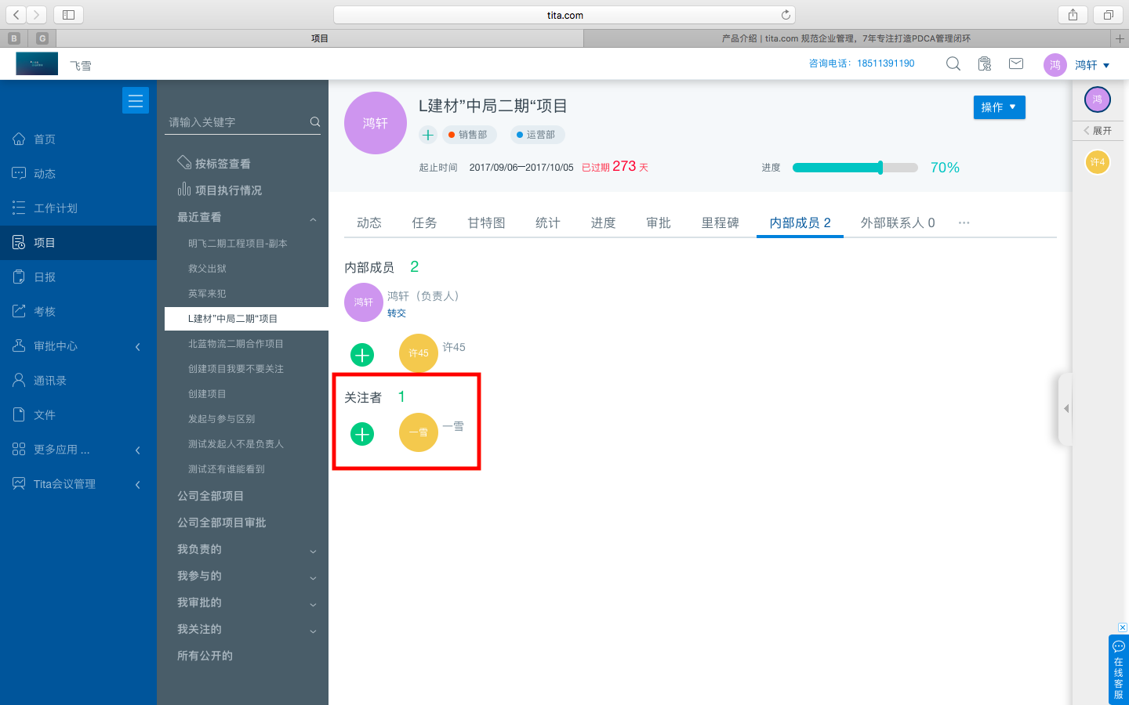
Task: Click the tita.com address bar
Action: coord(564,15)
